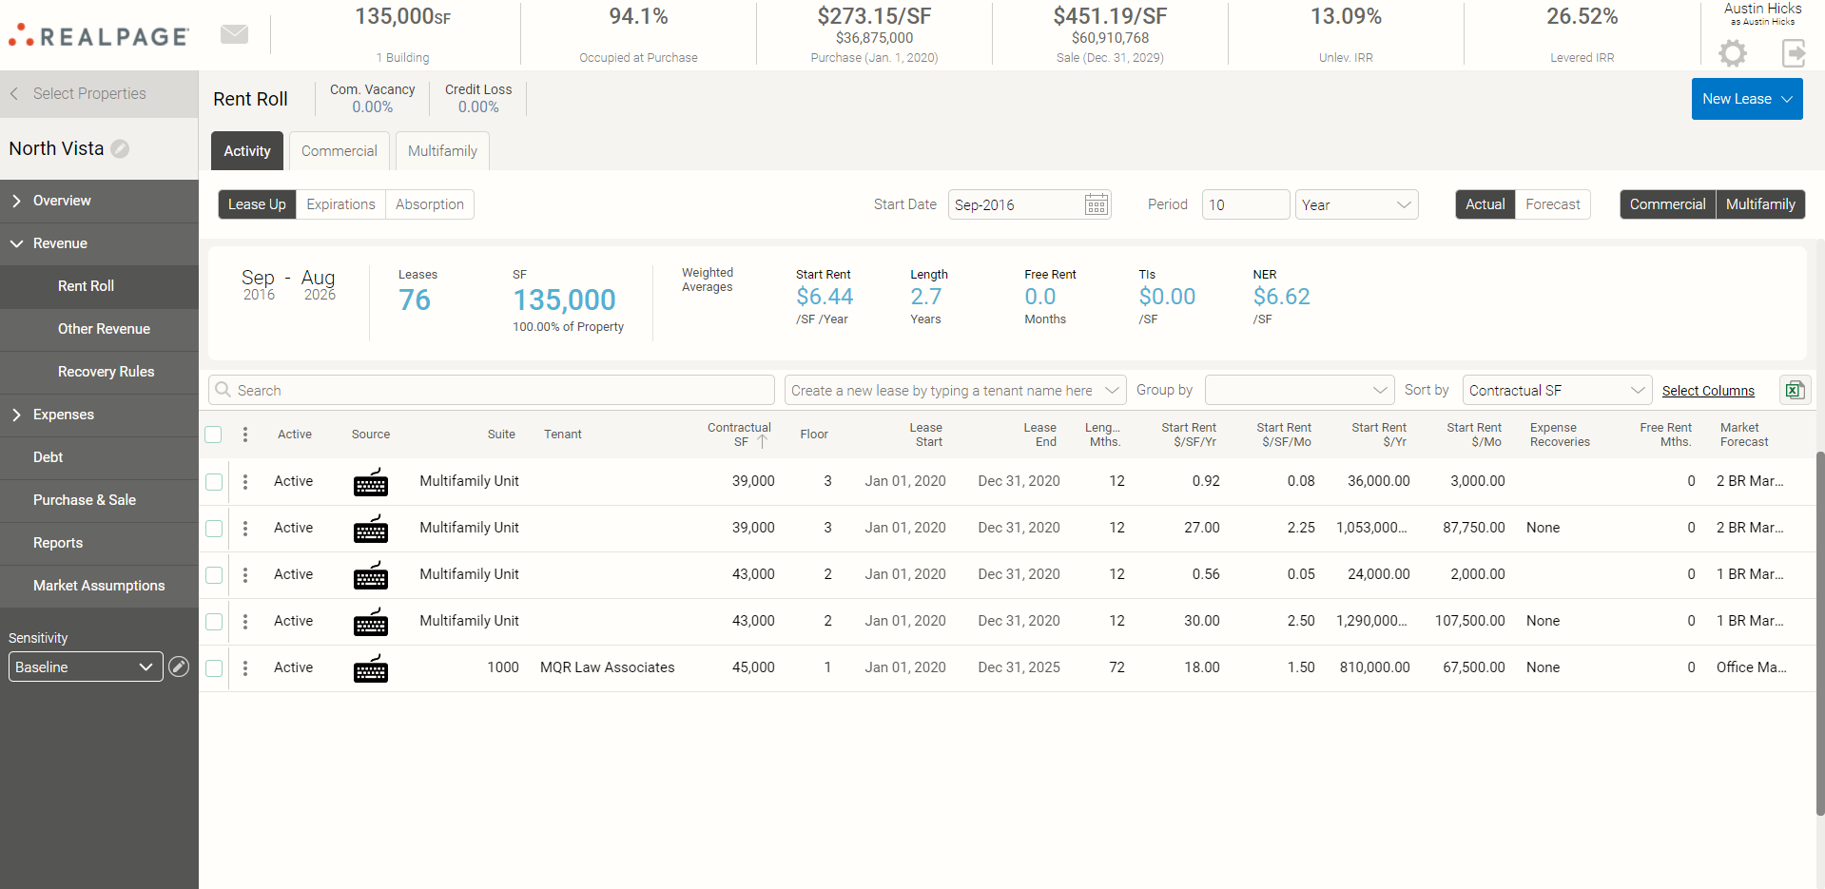Image resolution: width=1825 pixels, height=889 pixels.
Task: Open the Sort by Contractual SF dropdown
Action: [x=1556, y=390]
